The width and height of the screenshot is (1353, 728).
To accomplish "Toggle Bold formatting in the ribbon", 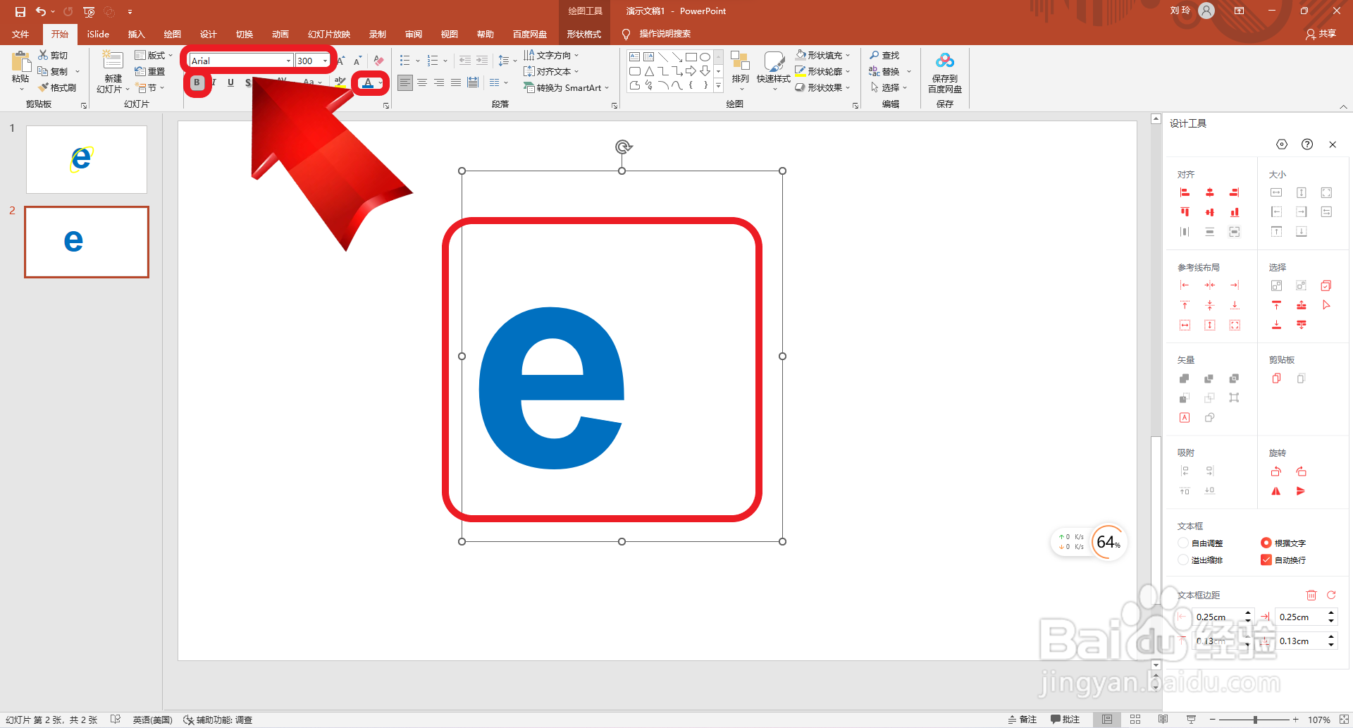I will coord(197,82).
